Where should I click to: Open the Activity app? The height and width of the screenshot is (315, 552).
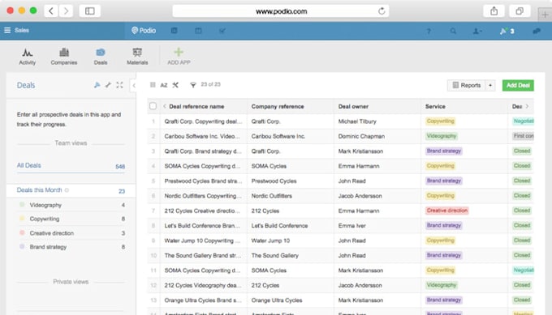[27, 56]
